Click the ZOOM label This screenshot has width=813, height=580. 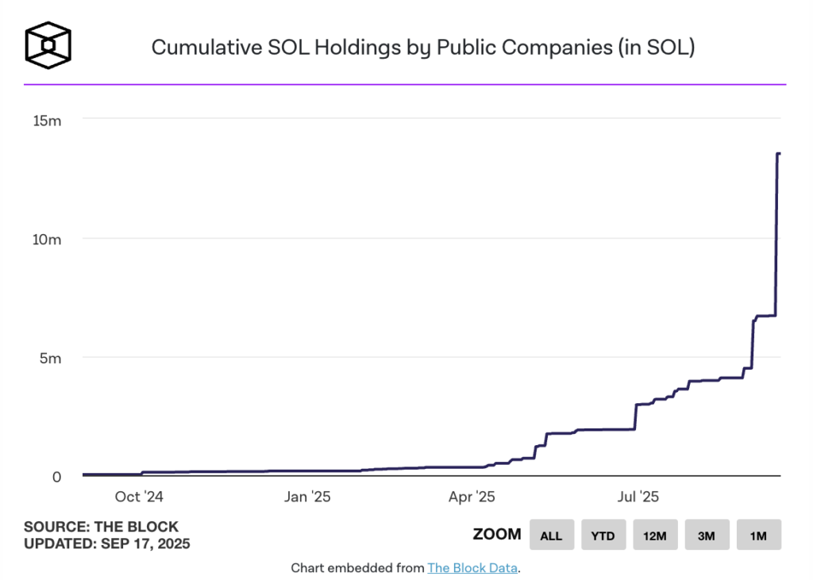pos(497,535)
